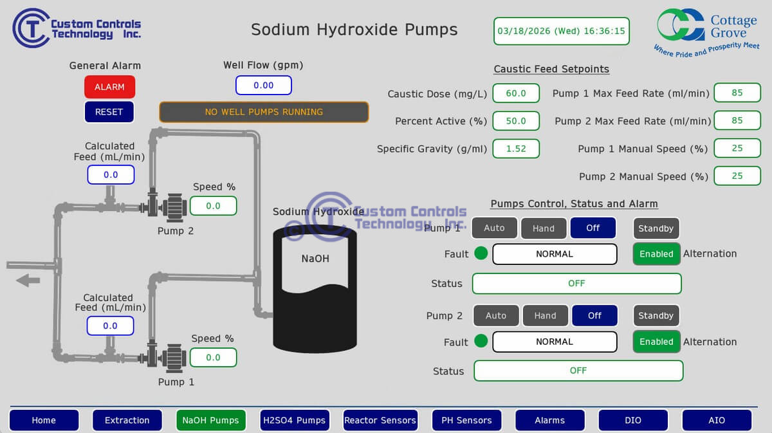Screen dimensions: 772x433
Task: Select Pump 1 Max Feed Rate field
Action: click(x=737, y=93)
